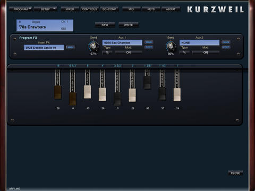Click the 1 1/3' black drawbar handle
The height and width of the screenshot is (191, 255).
[x=162, y=94]
